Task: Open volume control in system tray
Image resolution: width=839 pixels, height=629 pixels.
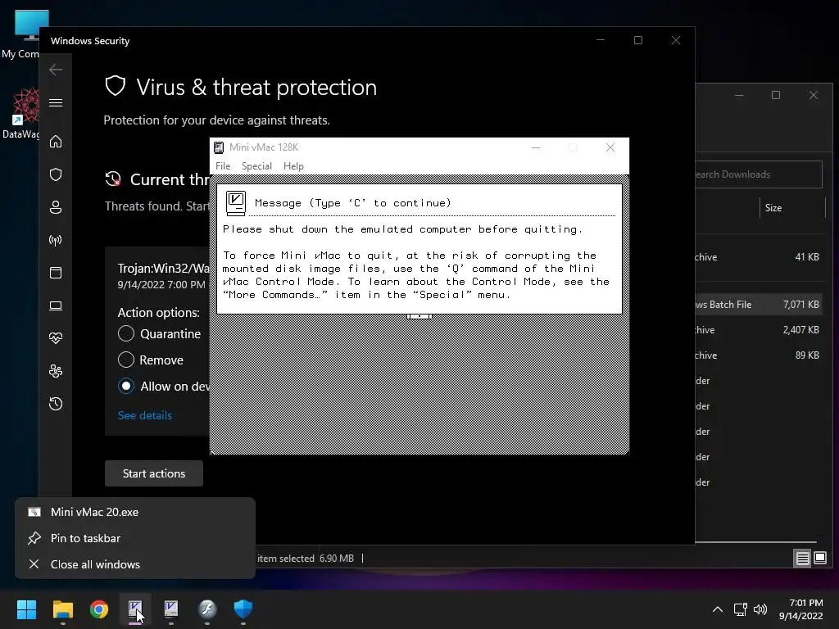Action: coord(760,609)
